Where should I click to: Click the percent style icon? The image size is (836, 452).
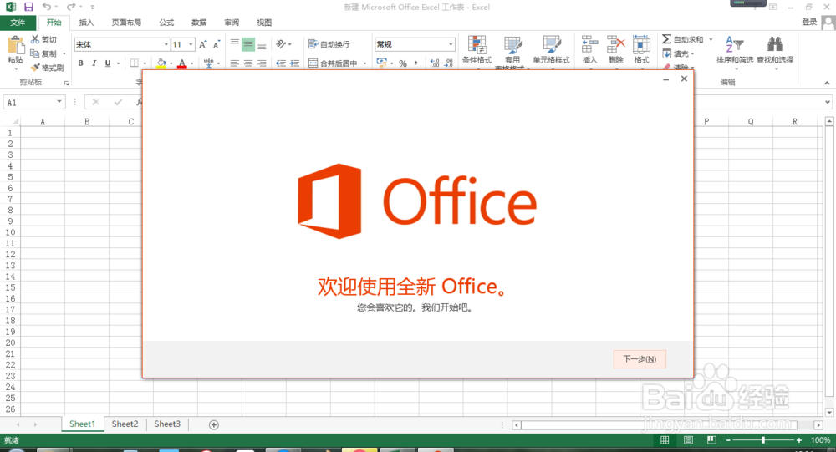tap(403, 63)
